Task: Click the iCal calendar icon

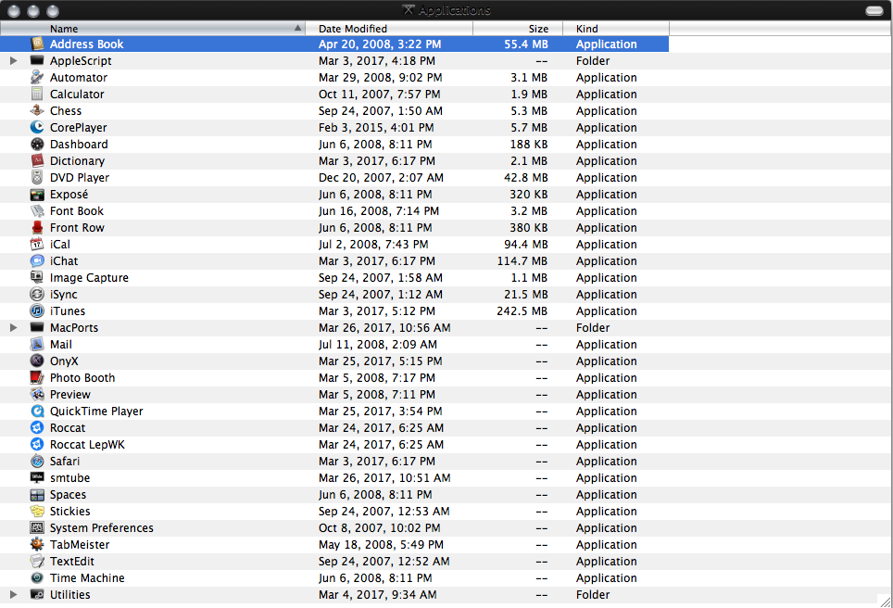Action: pyautogui.click(x=37, y=244)
